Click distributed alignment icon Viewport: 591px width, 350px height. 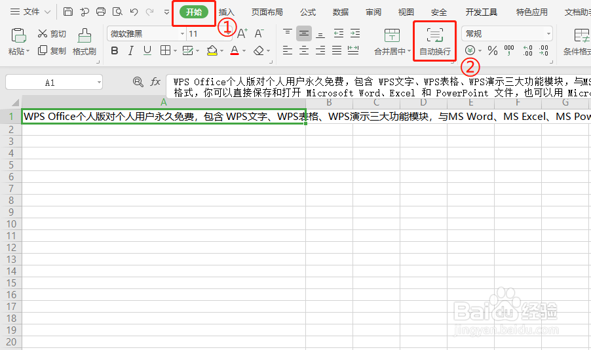click(353, 50)
